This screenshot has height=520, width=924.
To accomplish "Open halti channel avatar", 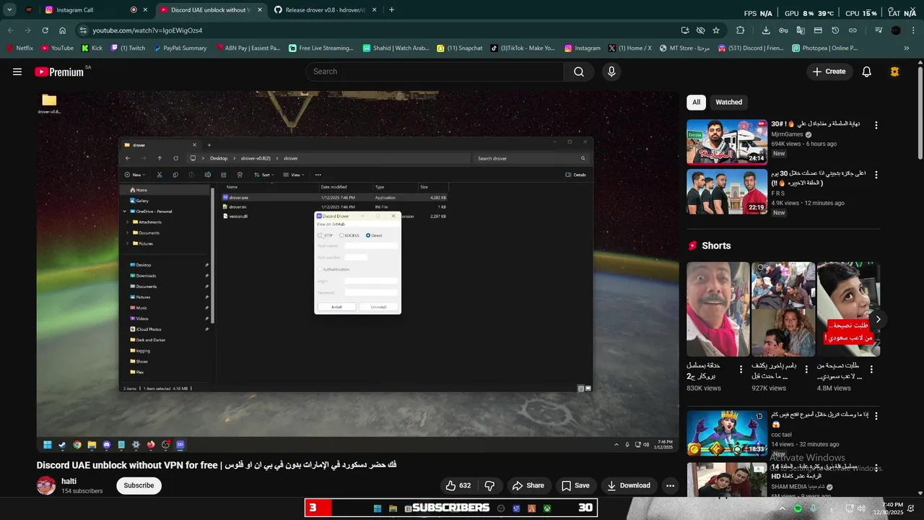I will click(x=46, y=485).
